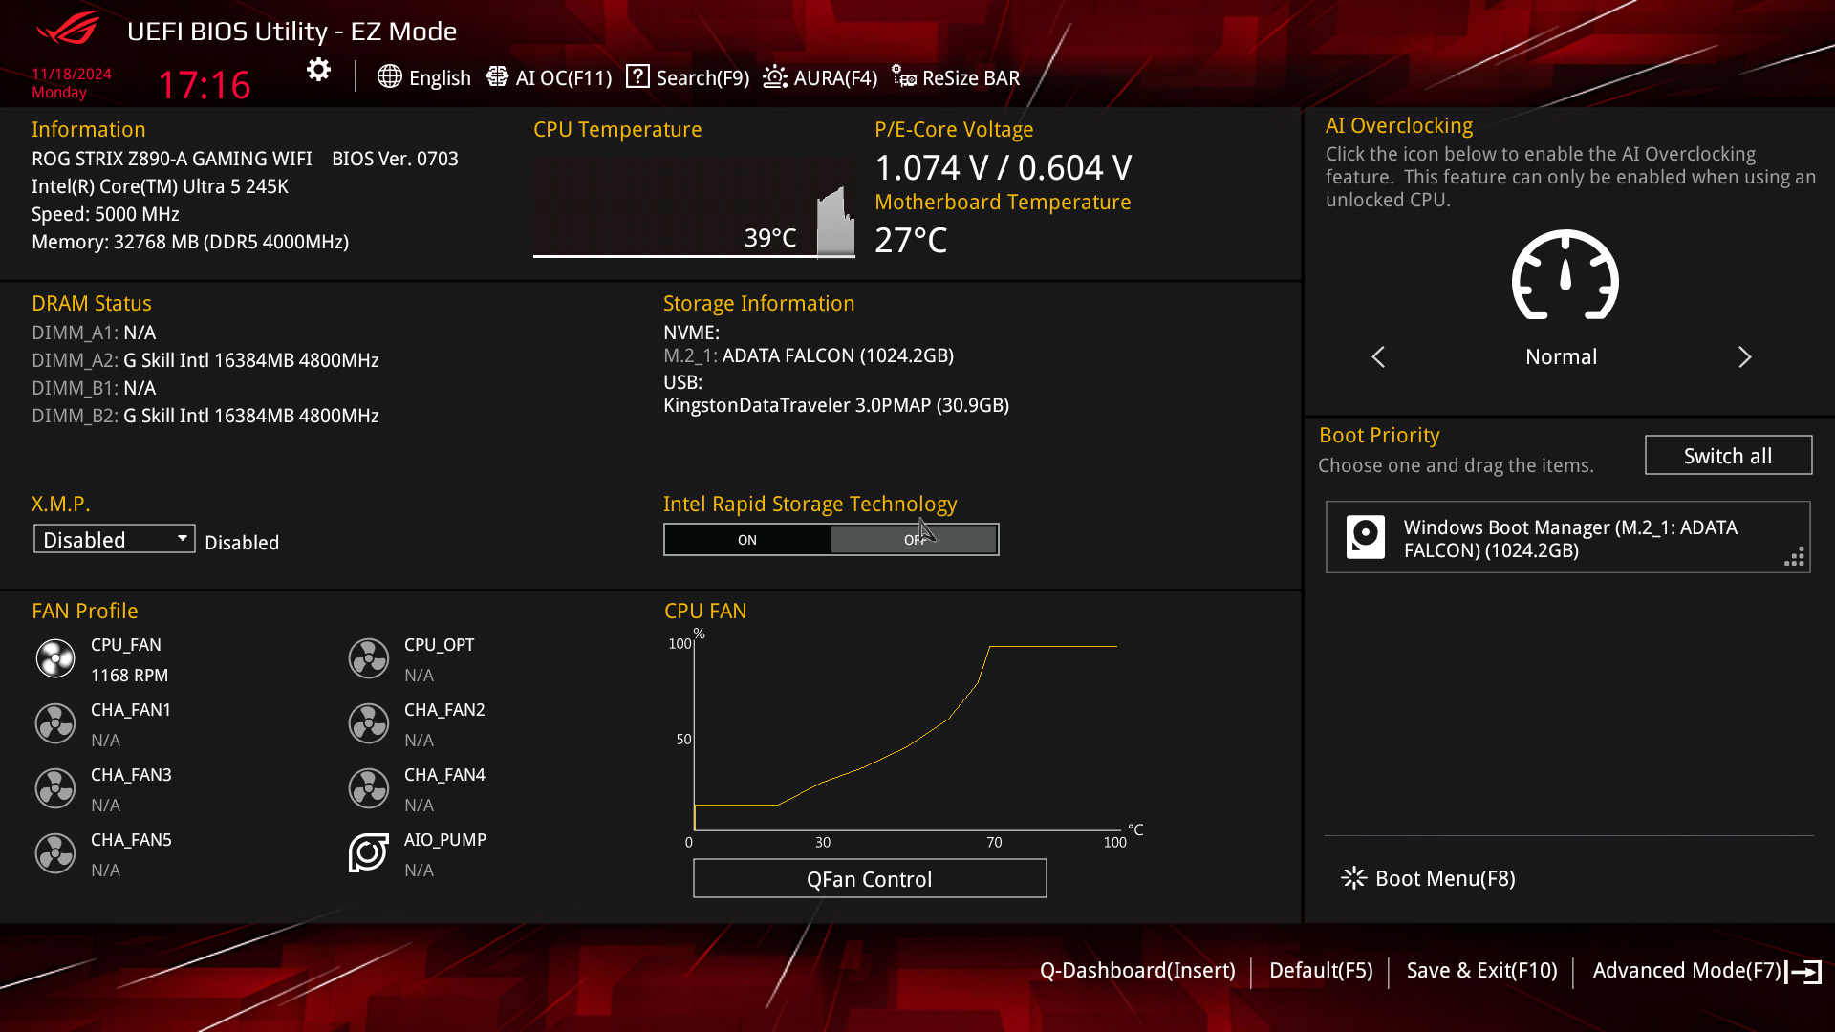1835x1032 pixels.
Task: Open the X.M.P. Disabled dropdown
Action: coord(115,539)
